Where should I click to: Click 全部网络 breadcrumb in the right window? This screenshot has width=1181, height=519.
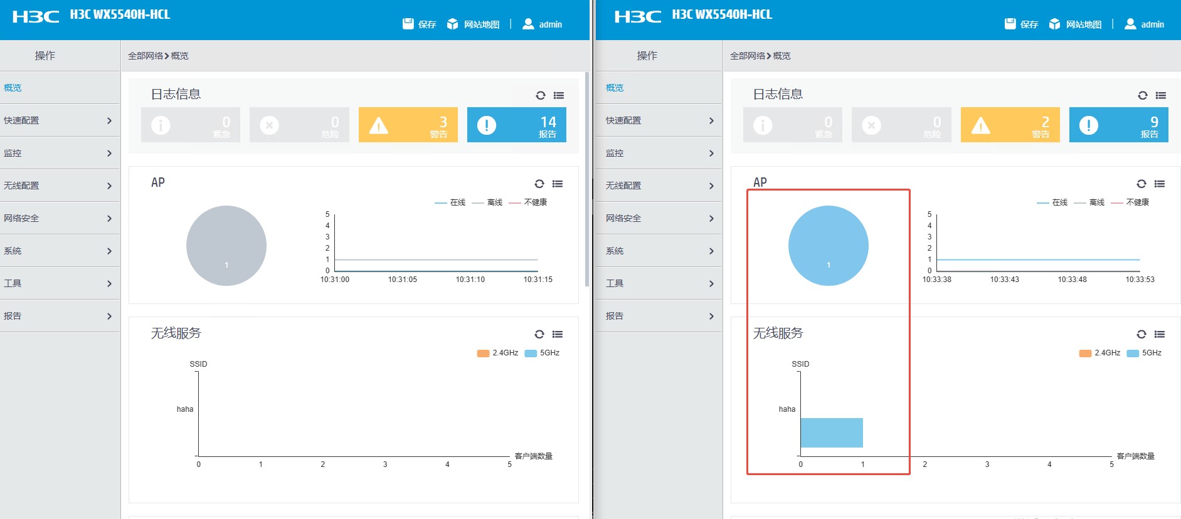tap(748, 56)
